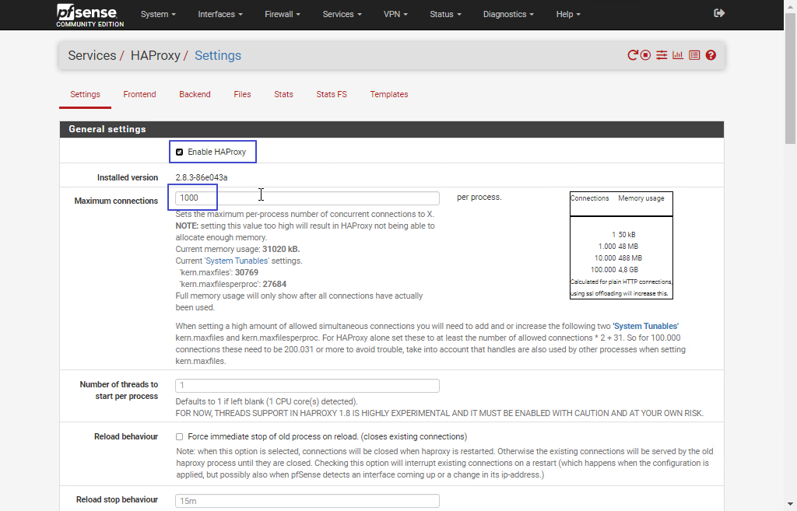Stop HAProxy service using stop icon
The width and height of the screenshot is (797, 511).
[645, 55]
